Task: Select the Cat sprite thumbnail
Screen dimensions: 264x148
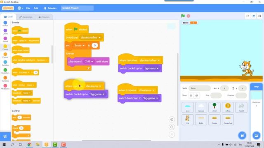Action: click(x=188, y=120)
